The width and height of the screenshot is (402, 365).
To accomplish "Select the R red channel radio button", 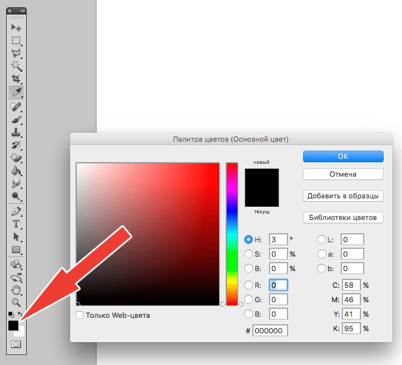I will (x=249, y=285).
